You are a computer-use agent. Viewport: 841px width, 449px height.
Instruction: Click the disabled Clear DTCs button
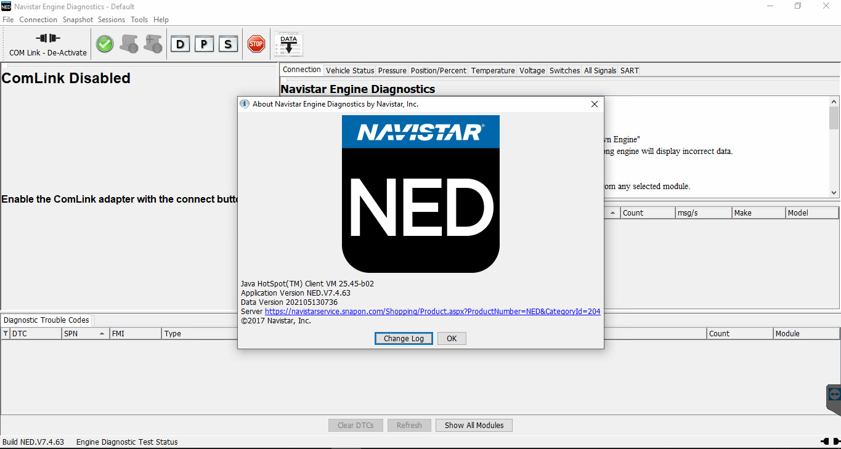coord(355,425)
